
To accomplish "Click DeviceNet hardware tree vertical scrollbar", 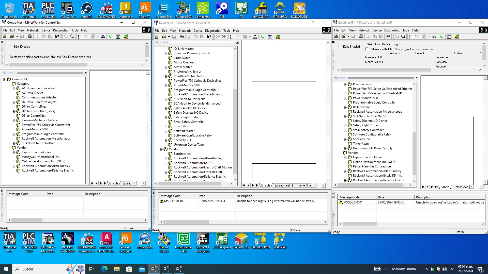I will tap(235, 114).
